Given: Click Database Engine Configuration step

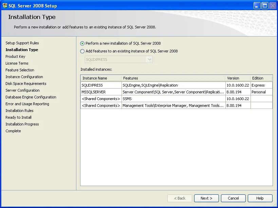Looking at the screenshot, I should (31, 97).
